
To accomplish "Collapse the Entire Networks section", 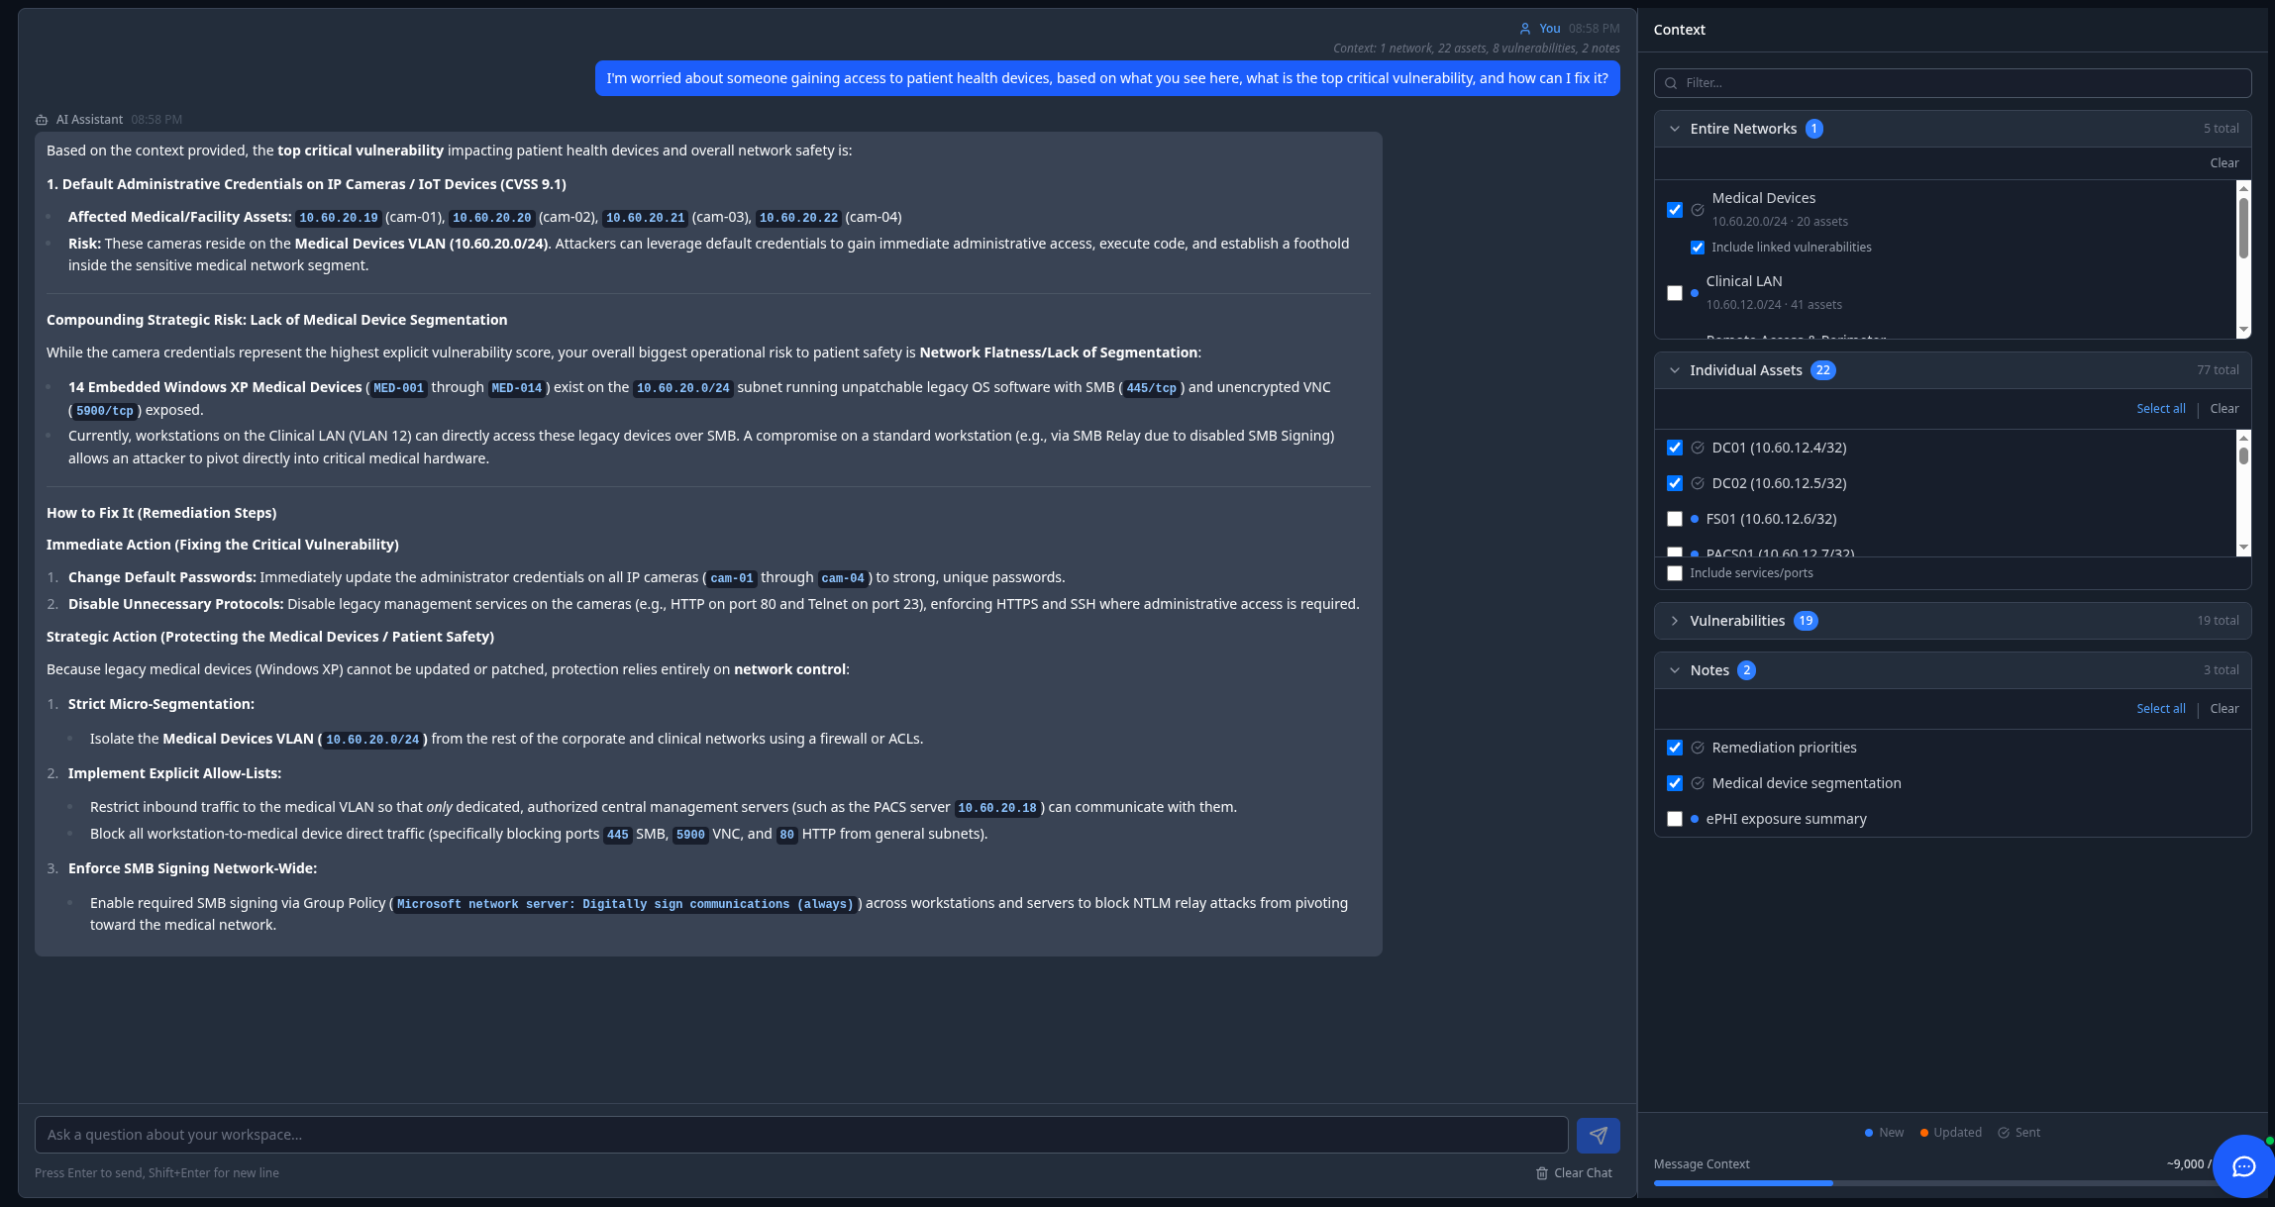I will 1675,129.
